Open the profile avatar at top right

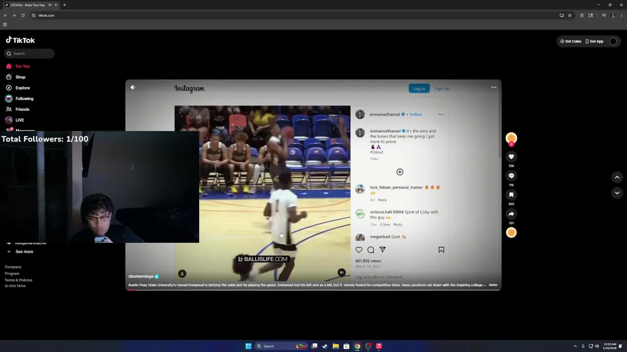[x=613, y=41]
